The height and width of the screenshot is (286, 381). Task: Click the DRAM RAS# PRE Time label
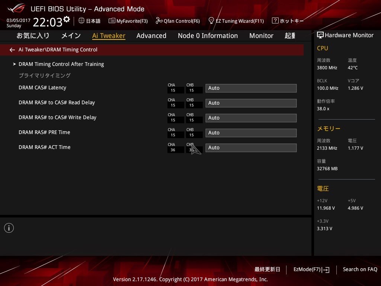44,132
